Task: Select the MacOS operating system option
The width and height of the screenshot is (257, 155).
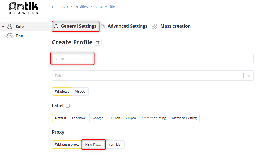Action: pos(80,91)
